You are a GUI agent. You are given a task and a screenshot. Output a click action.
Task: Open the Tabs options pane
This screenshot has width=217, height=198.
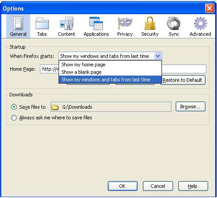click(x=42, y=27)
